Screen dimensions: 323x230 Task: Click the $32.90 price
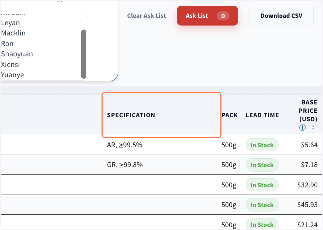tap(307, 185)
